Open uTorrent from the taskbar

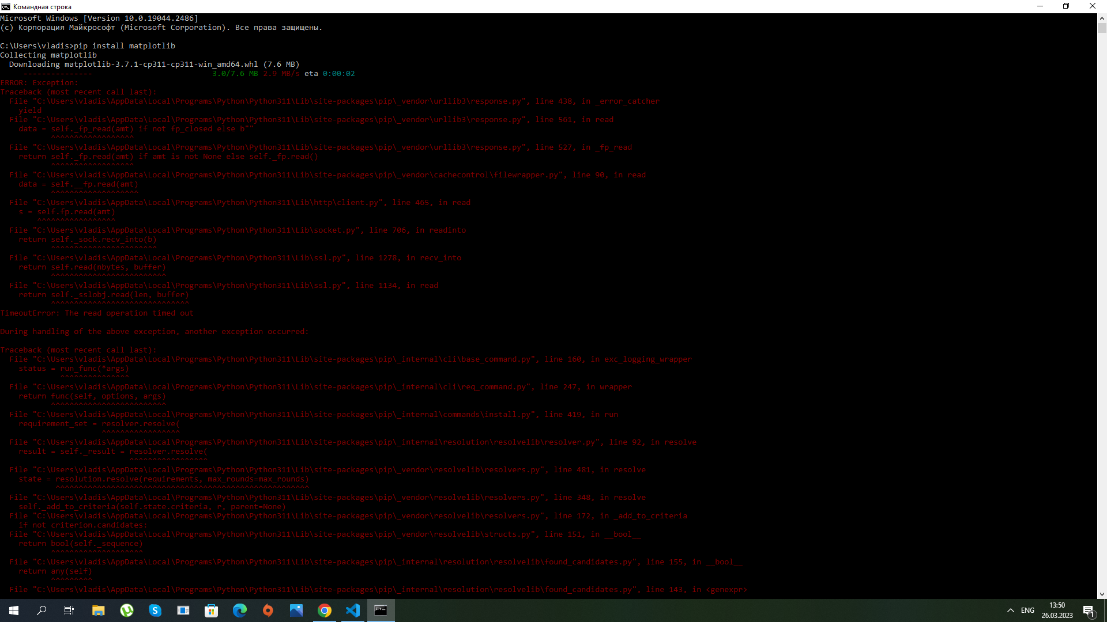coord(127,610)
